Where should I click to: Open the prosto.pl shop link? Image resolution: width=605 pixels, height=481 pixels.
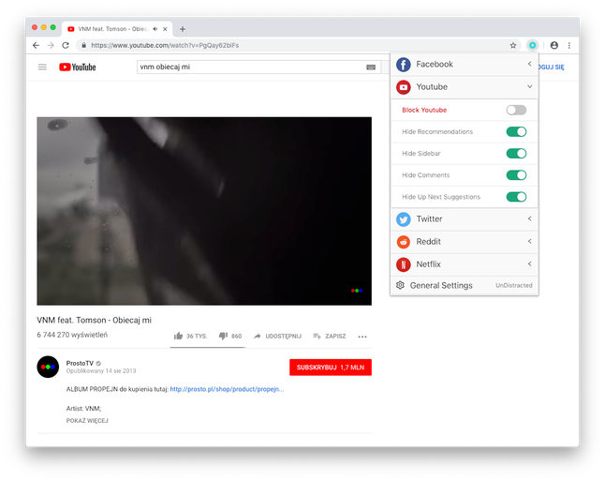coord(227,389)
